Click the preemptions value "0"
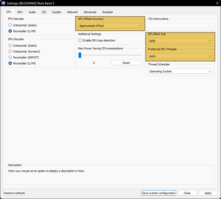 [94, 63]
